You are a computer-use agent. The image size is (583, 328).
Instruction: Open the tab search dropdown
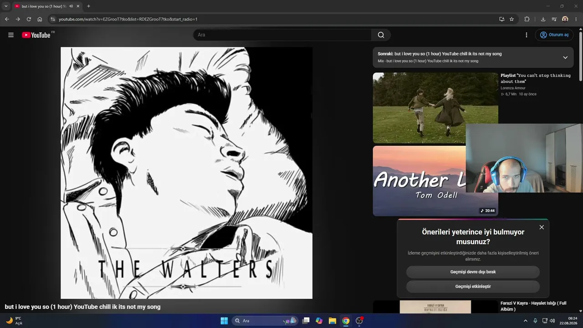click(6, 6)
